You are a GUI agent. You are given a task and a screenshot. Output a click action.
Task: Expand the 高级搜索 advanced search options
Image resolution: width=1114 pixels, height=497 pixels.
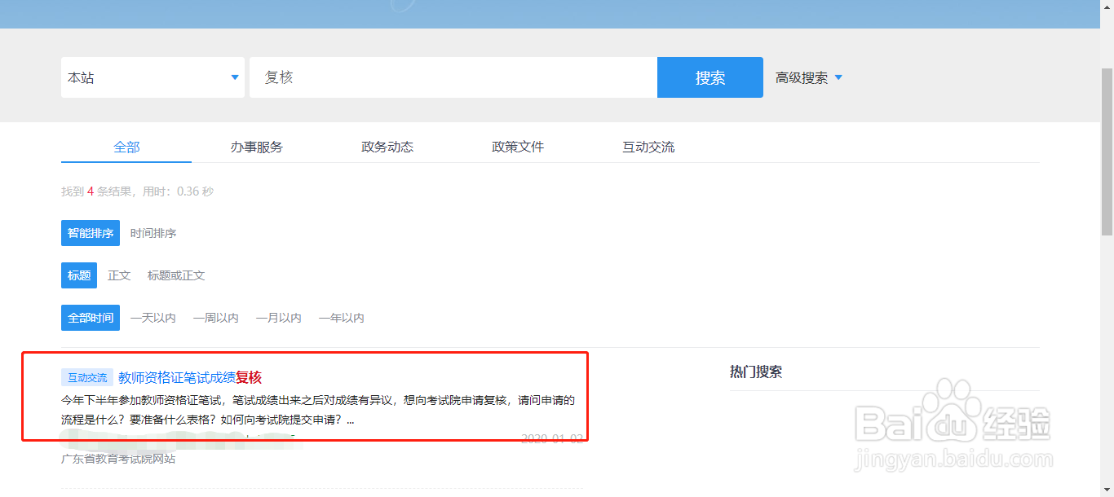pyautogui.click(x=803, y=77)
